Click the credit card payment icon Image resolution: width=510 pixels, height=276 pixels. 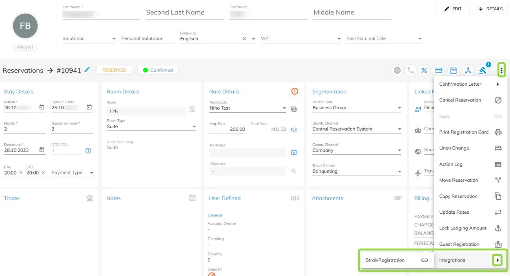pyautogui.click(x=439, y=70)
